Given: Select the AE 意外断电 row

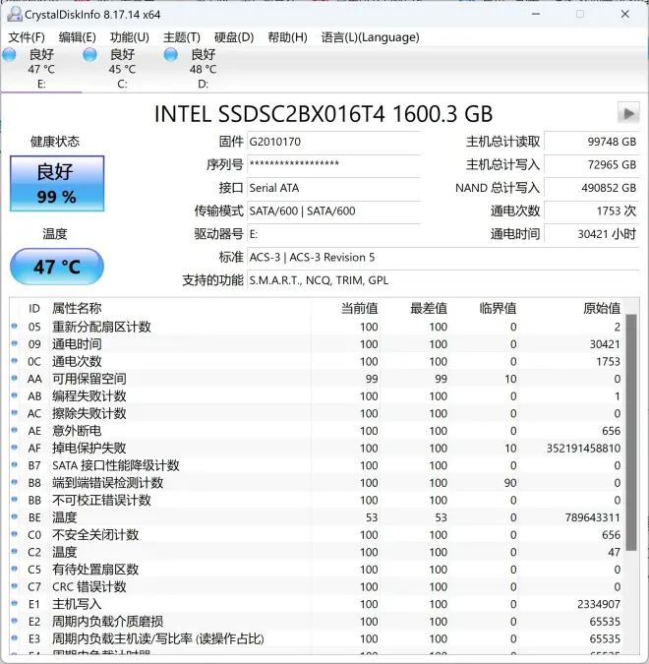Looking at the screenshot, I should tap(317, 431).
